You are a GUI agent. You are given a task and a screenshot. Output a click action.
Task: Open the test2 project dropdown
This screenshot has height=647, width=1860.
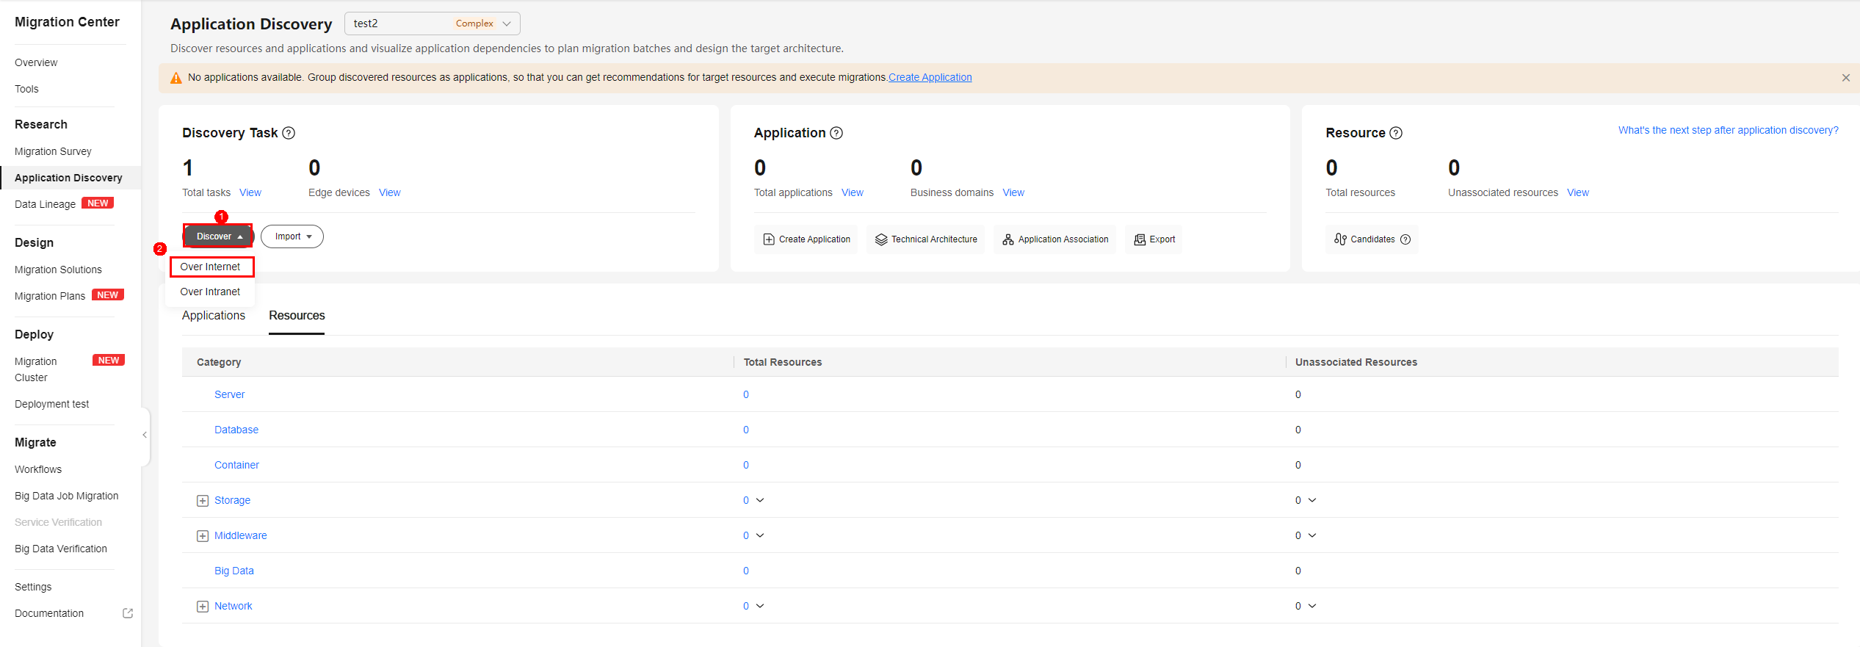[432, 24]
